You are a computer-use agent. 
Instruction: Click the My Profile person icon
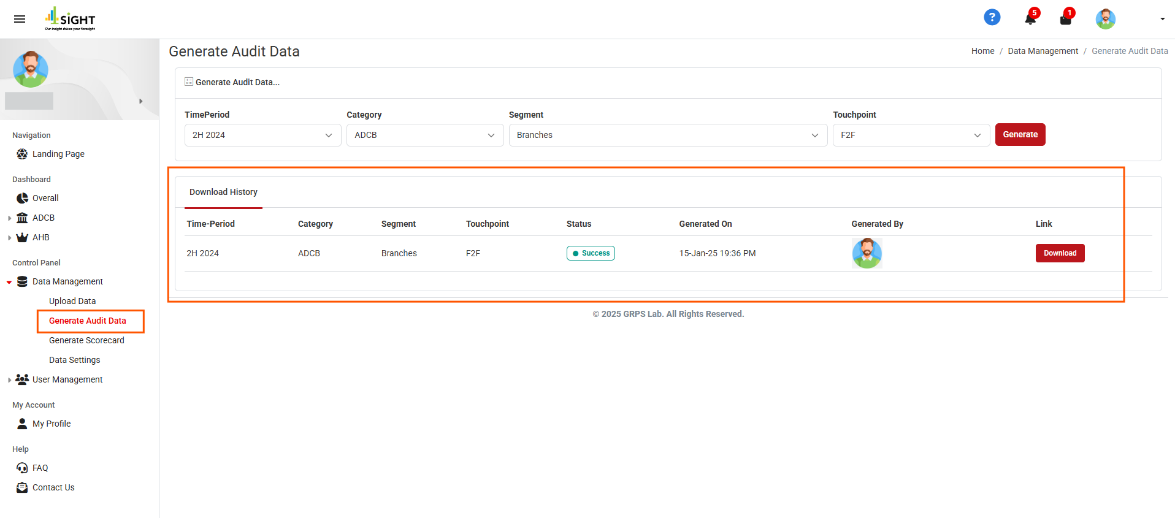pos(22,424)
